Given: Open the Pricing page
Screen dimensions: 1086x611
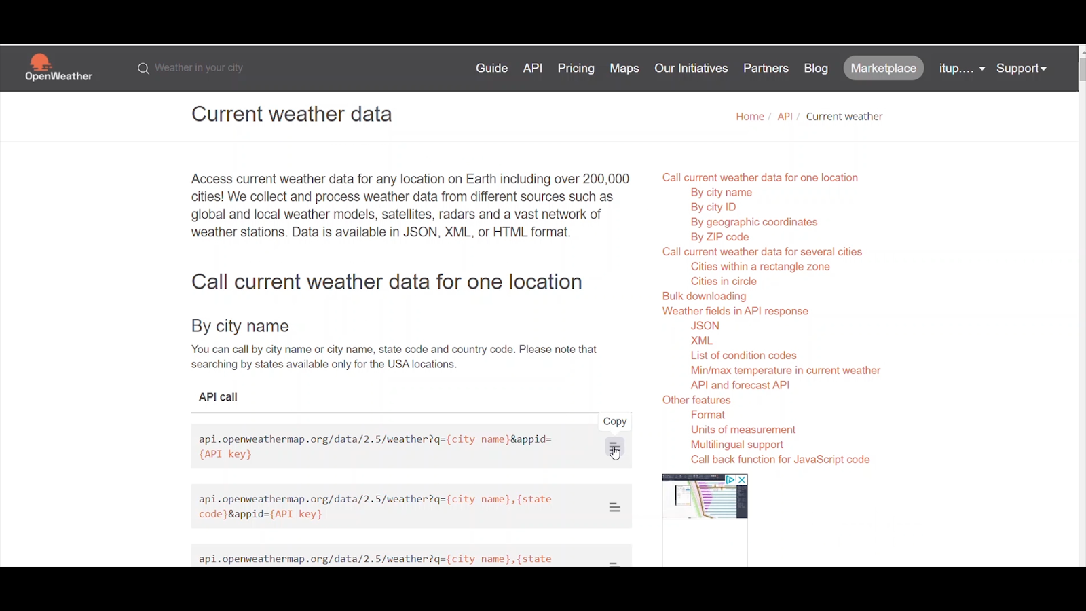Looking at the screenshot, I should point(576,69).
